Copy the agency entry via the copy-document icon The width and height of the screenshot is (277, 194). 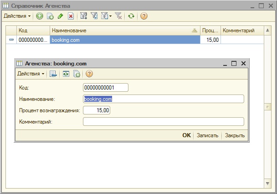pos(50,16)
